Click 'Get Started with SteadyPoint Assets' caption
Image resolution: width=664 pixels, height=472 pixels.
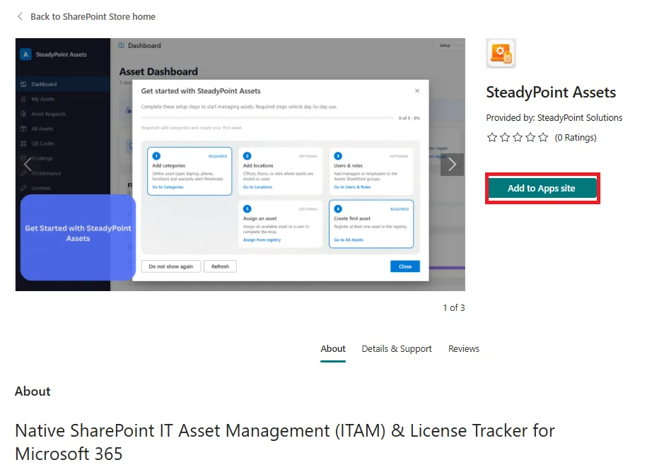(x=78, y=233)
